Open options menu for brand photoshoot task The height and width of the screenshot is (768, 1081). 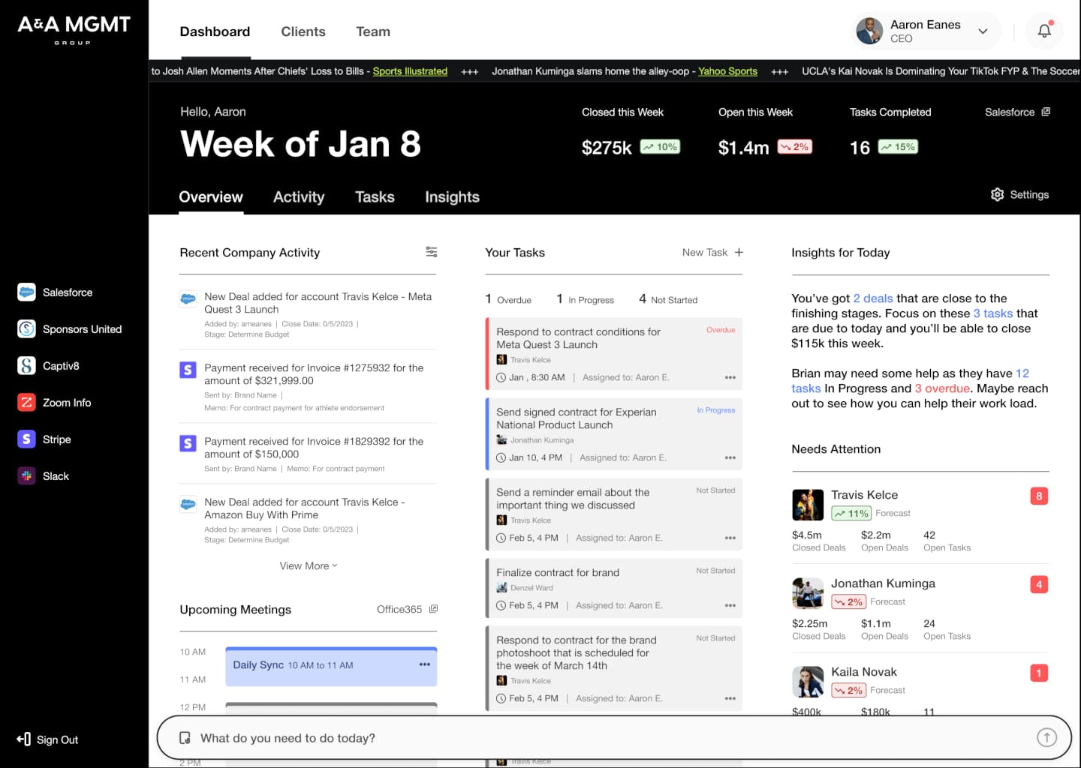[x=730, y=698]
